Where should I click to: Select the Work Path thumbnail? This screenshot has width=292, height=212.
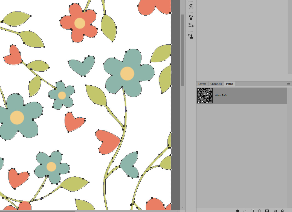pyautogui.click(x=205, y=96)
